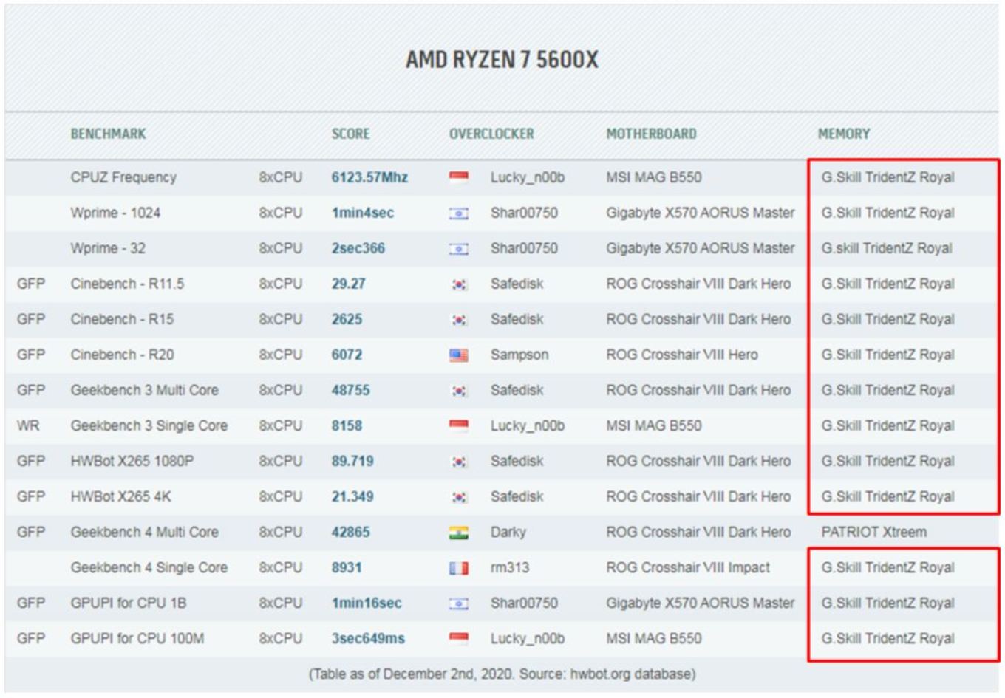
Task: Click overclocker name Darky
Action: pyautogui.click(x=508, y=532)
